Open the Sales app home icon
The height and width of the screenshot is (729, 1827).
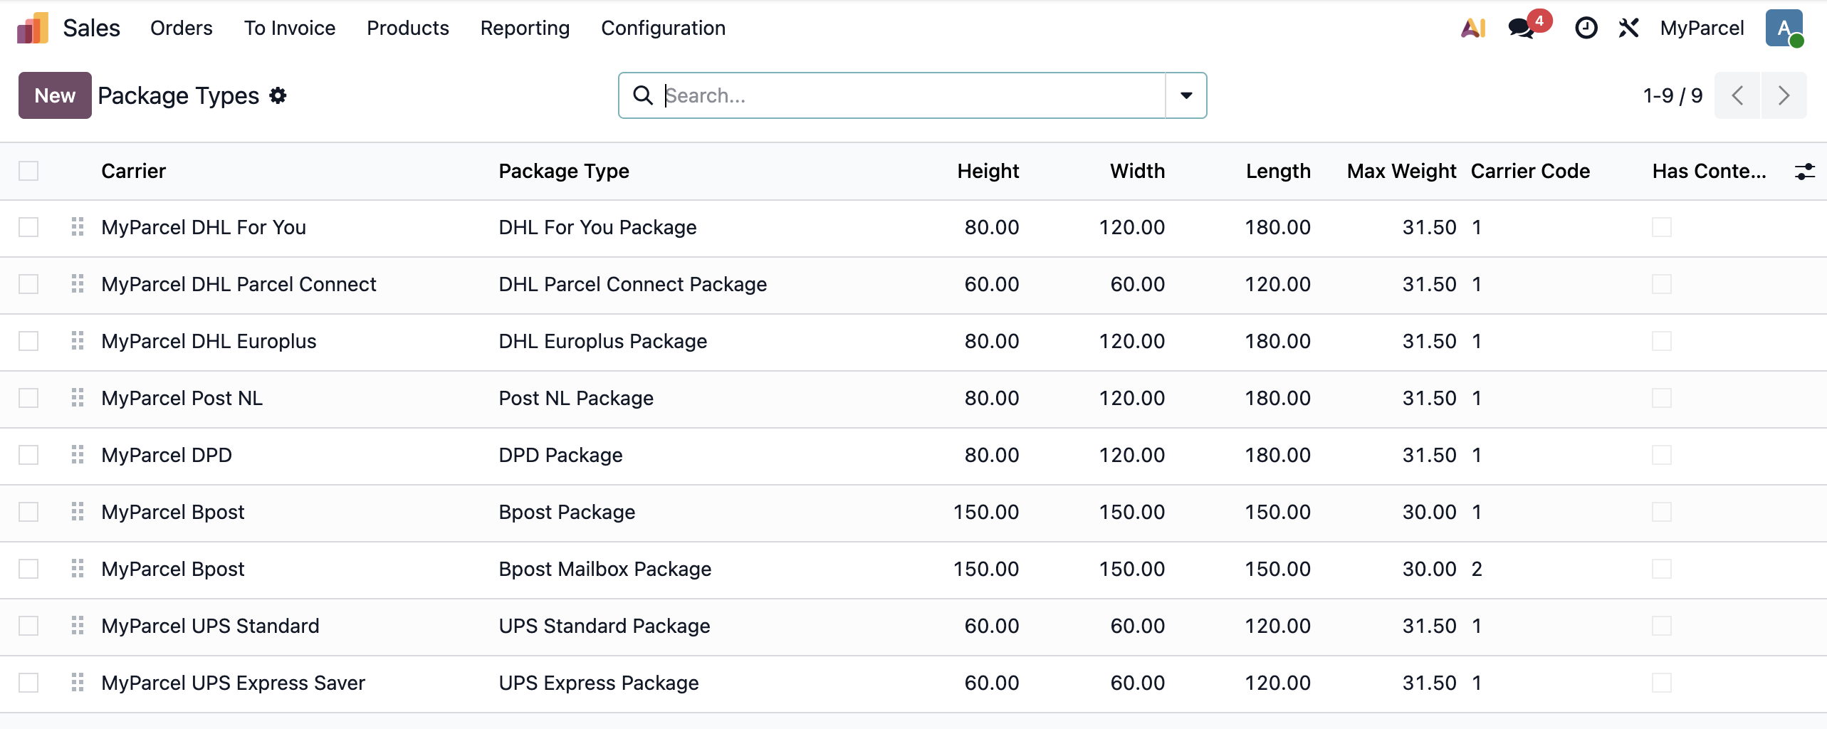tap(33, 28)
